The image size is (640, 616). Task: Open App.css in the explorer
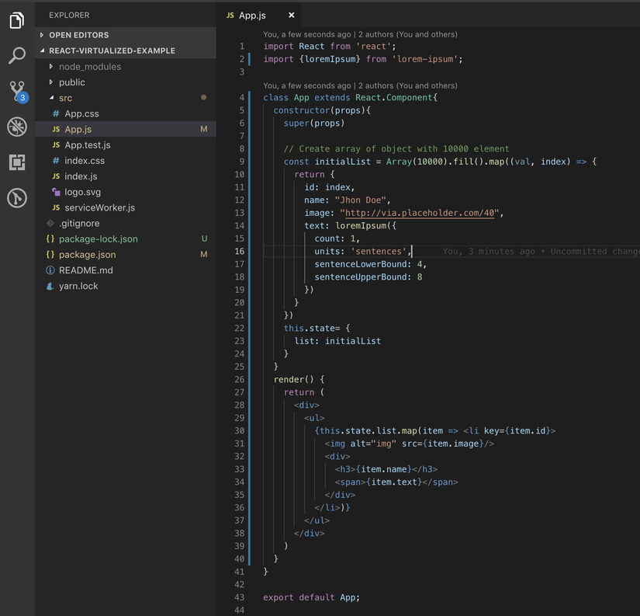[x=81, y=113]
